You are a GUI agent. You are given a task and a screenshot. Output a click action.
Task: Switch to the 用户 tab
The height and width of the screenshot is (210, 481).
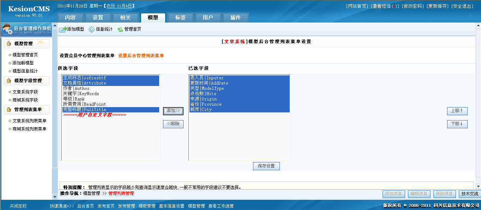pyautogui.click(x=208, y=17)
